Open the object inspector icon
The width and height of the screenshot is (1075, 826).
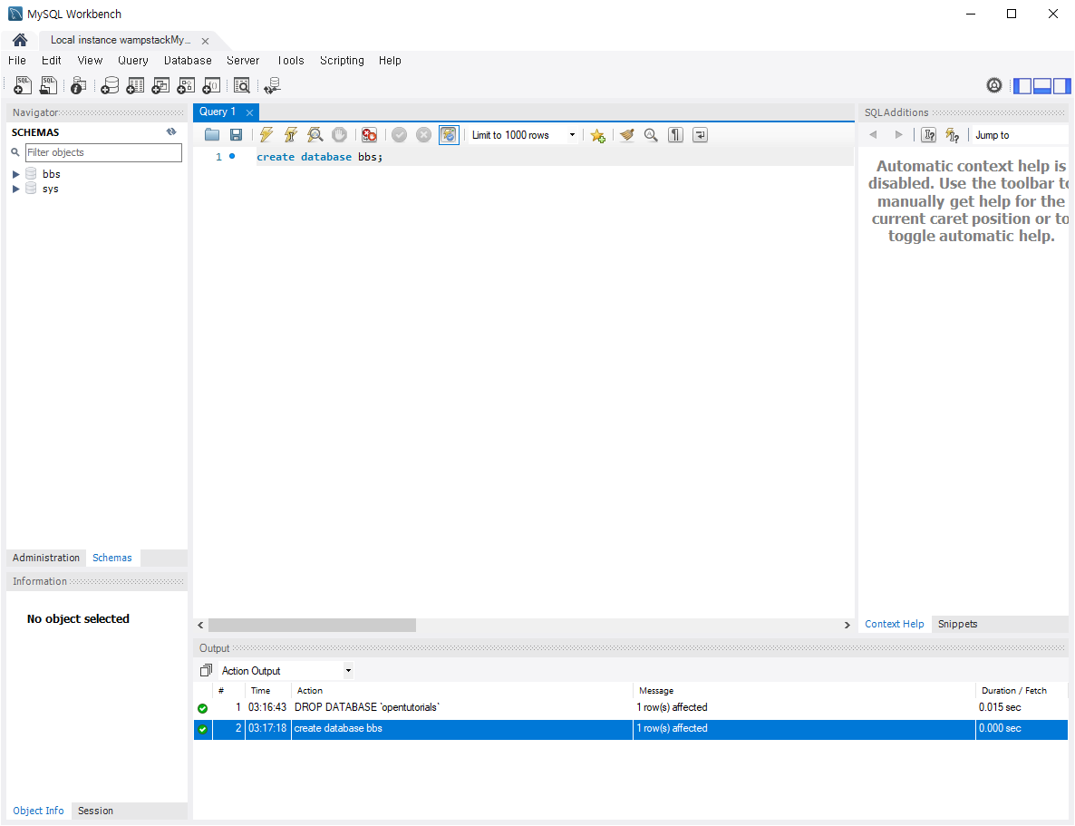(79, 85)
